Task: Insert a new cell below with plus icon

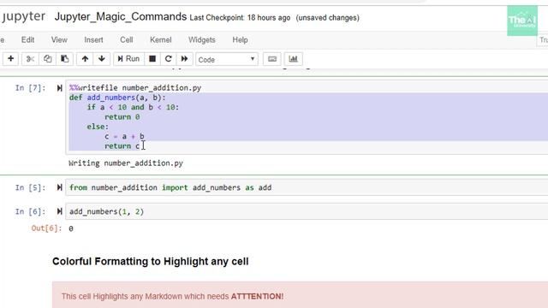Action: point(11,59)
